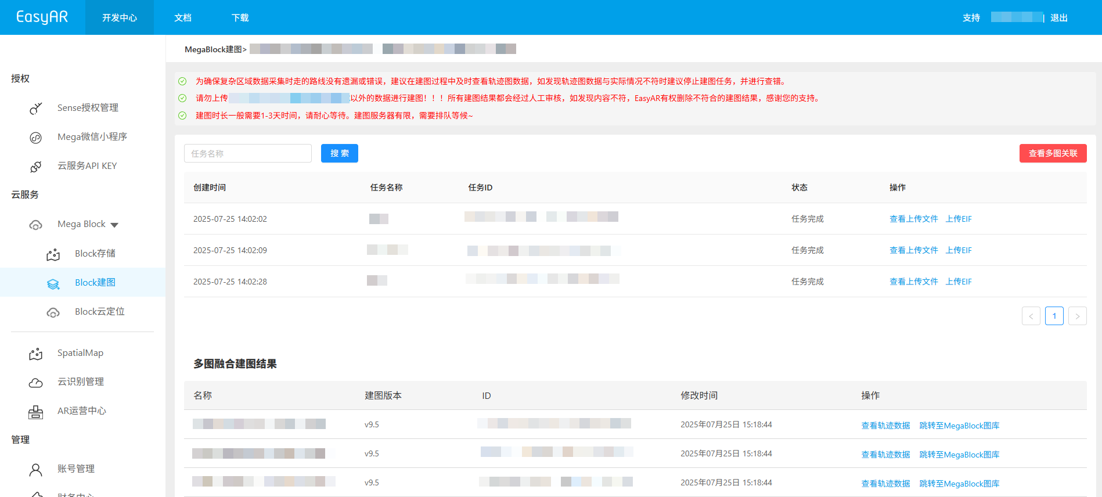This screenshot has height=497, width=1102.
Task: Click the AR运营中心 icon
Action: pyautogui.click(x=36, y=412)
